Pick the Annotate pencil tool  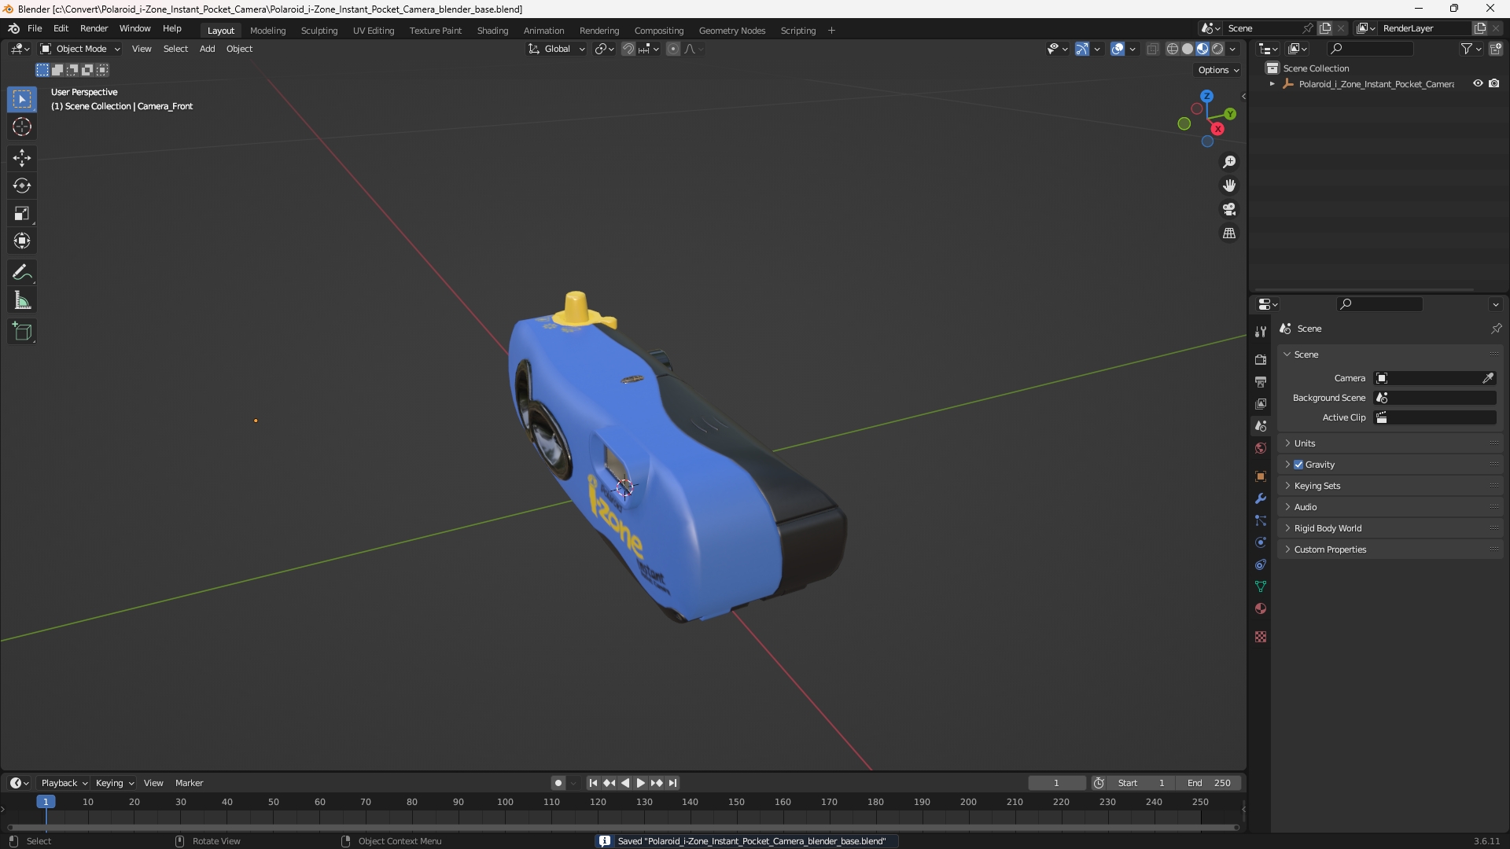point(22,273)
